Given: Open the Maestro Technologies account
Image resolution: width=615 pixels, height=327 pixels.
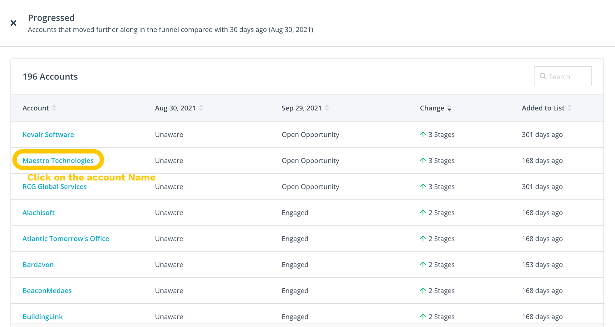Looking at the screenshot, I should [58, 160].
